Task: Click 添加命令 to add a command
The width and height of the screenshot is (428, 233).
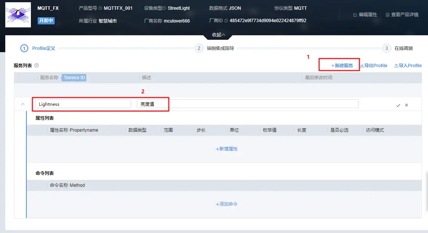Action: click(x=226, y=204)
